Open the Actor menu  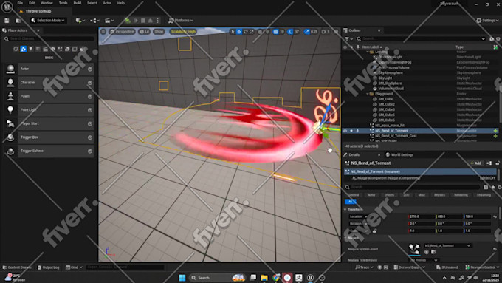107,3
